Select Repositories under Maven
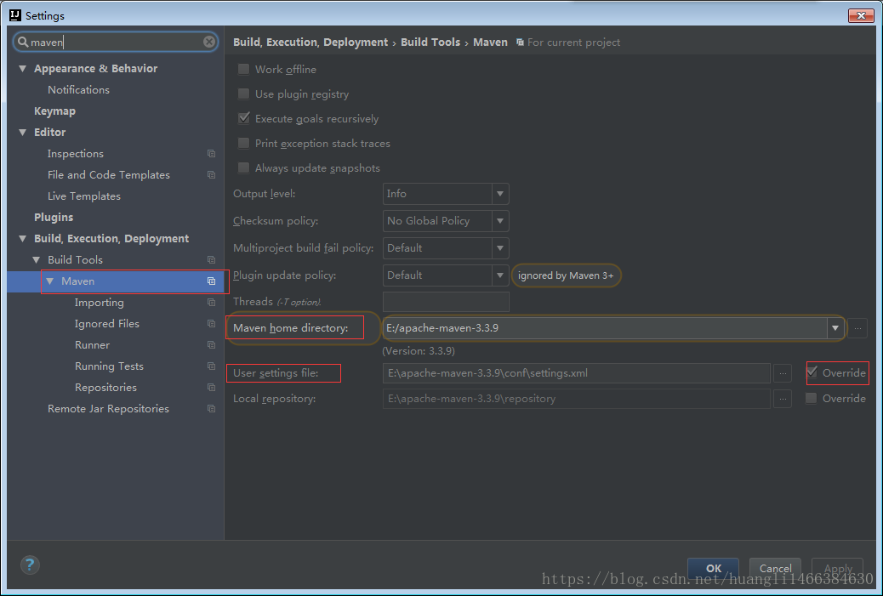 (x=105, y=388)
